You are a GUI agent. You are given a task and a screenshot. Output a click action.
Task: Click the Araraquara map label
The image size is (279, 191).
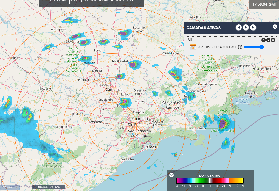[58, 29]
